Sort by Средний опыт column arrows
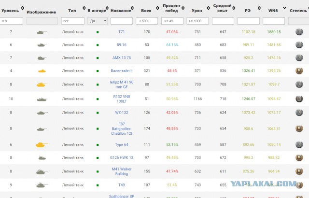 point(234,8)
